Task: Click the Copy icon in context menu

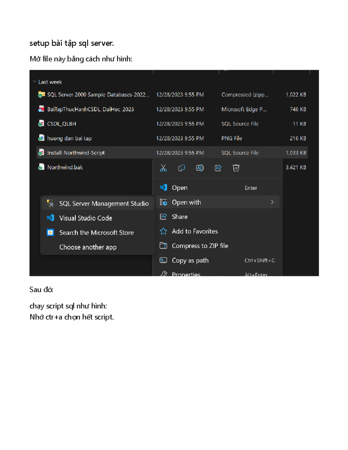Action: 182,168
